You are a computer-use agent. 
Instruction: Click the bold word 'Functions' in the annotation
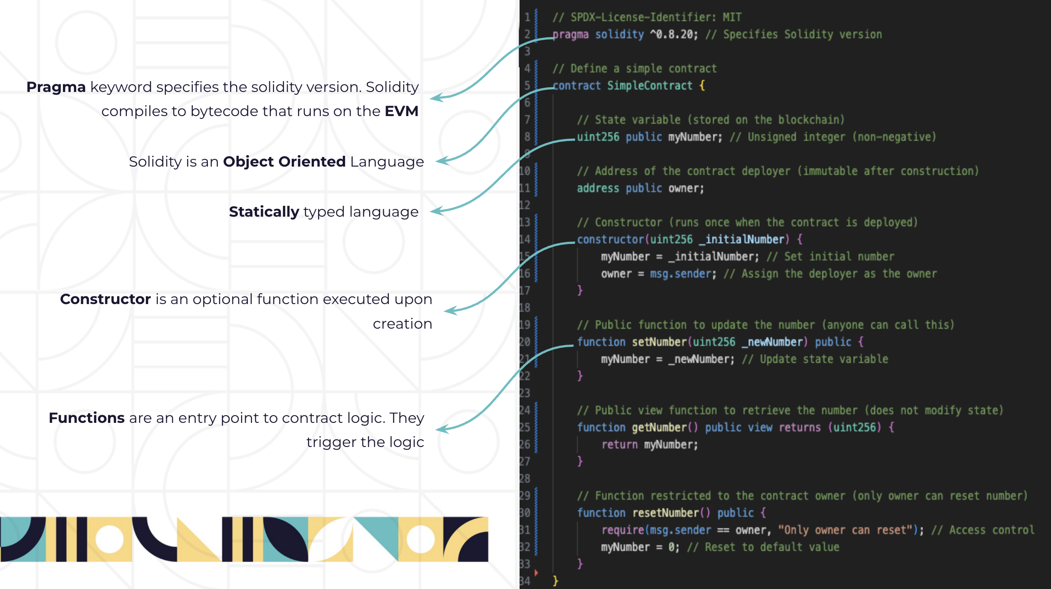(87, 418)
